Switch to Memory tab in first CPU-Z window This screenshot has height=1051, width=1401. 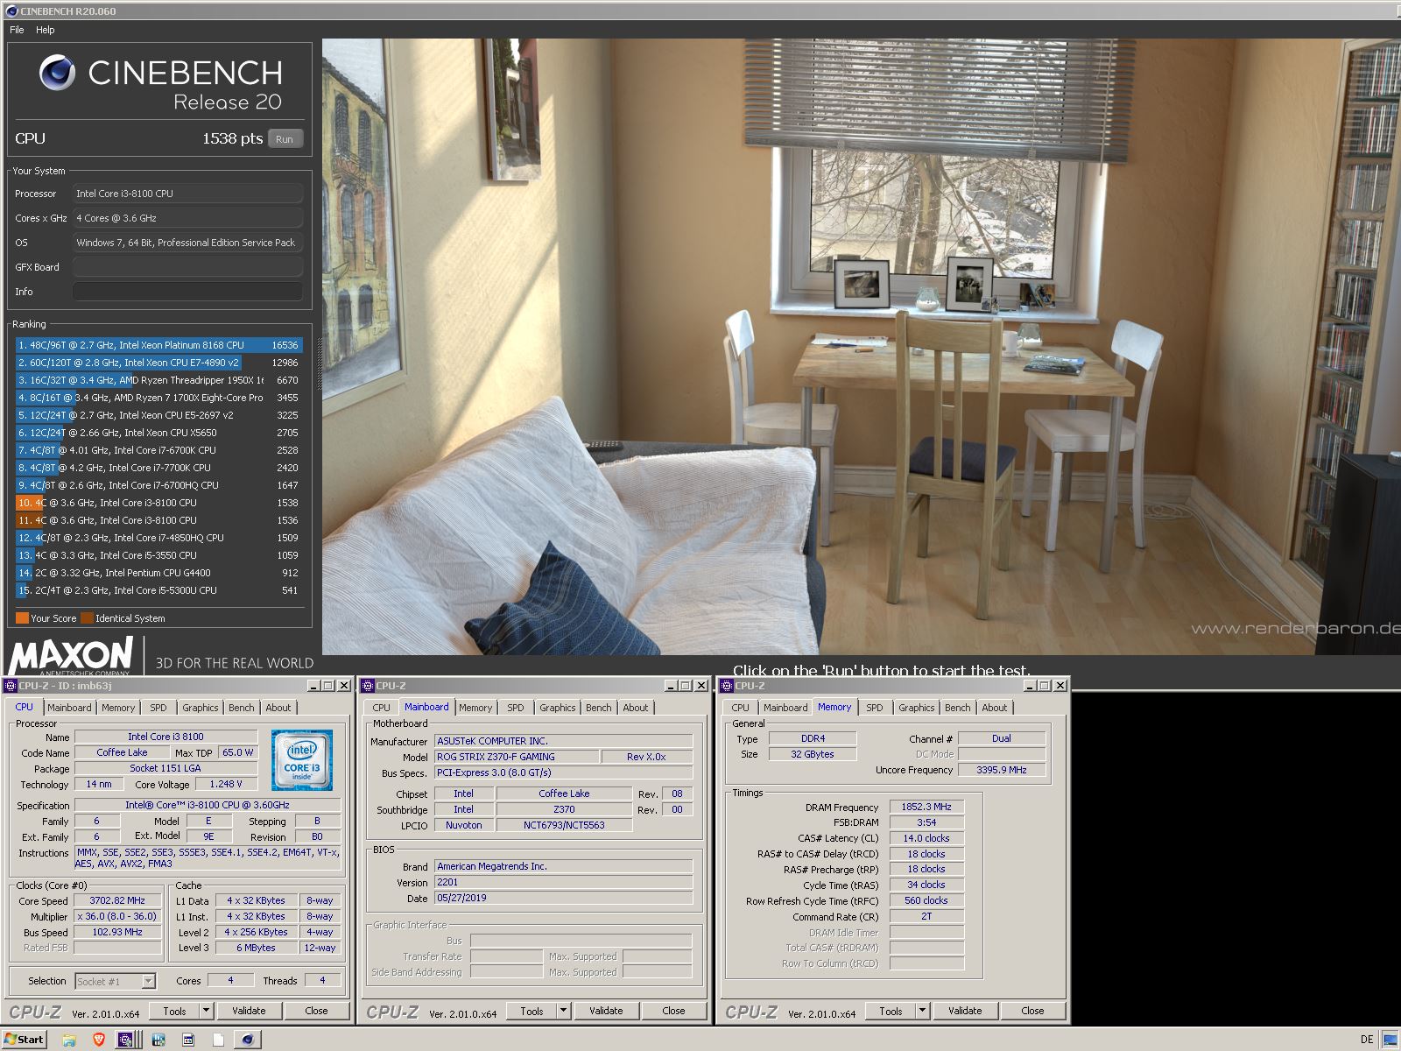[x=118, y=708]
